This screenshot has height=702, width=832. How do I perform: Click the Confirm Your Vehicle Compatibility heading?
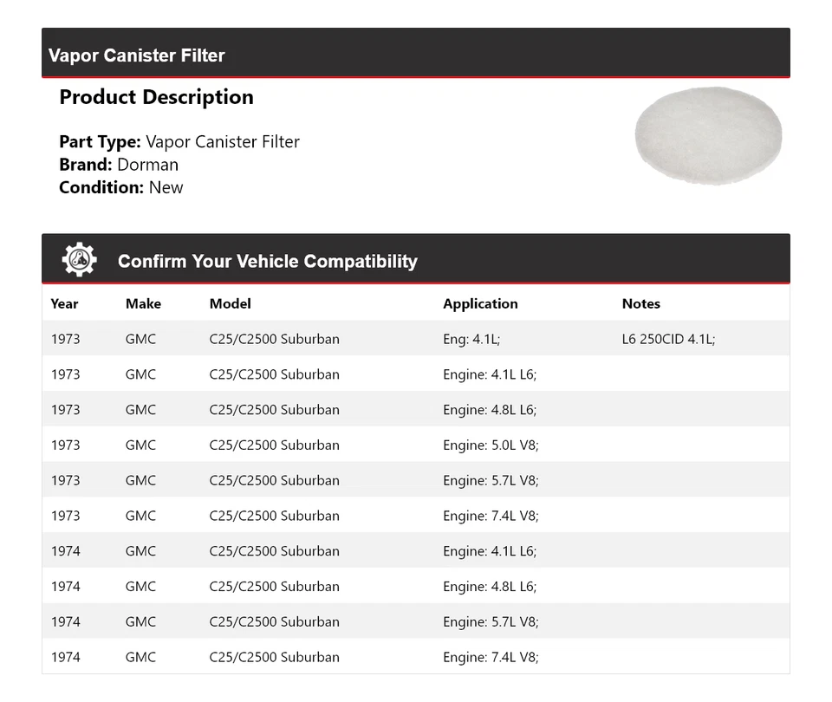pyautogui.click(x=268, y=261)
